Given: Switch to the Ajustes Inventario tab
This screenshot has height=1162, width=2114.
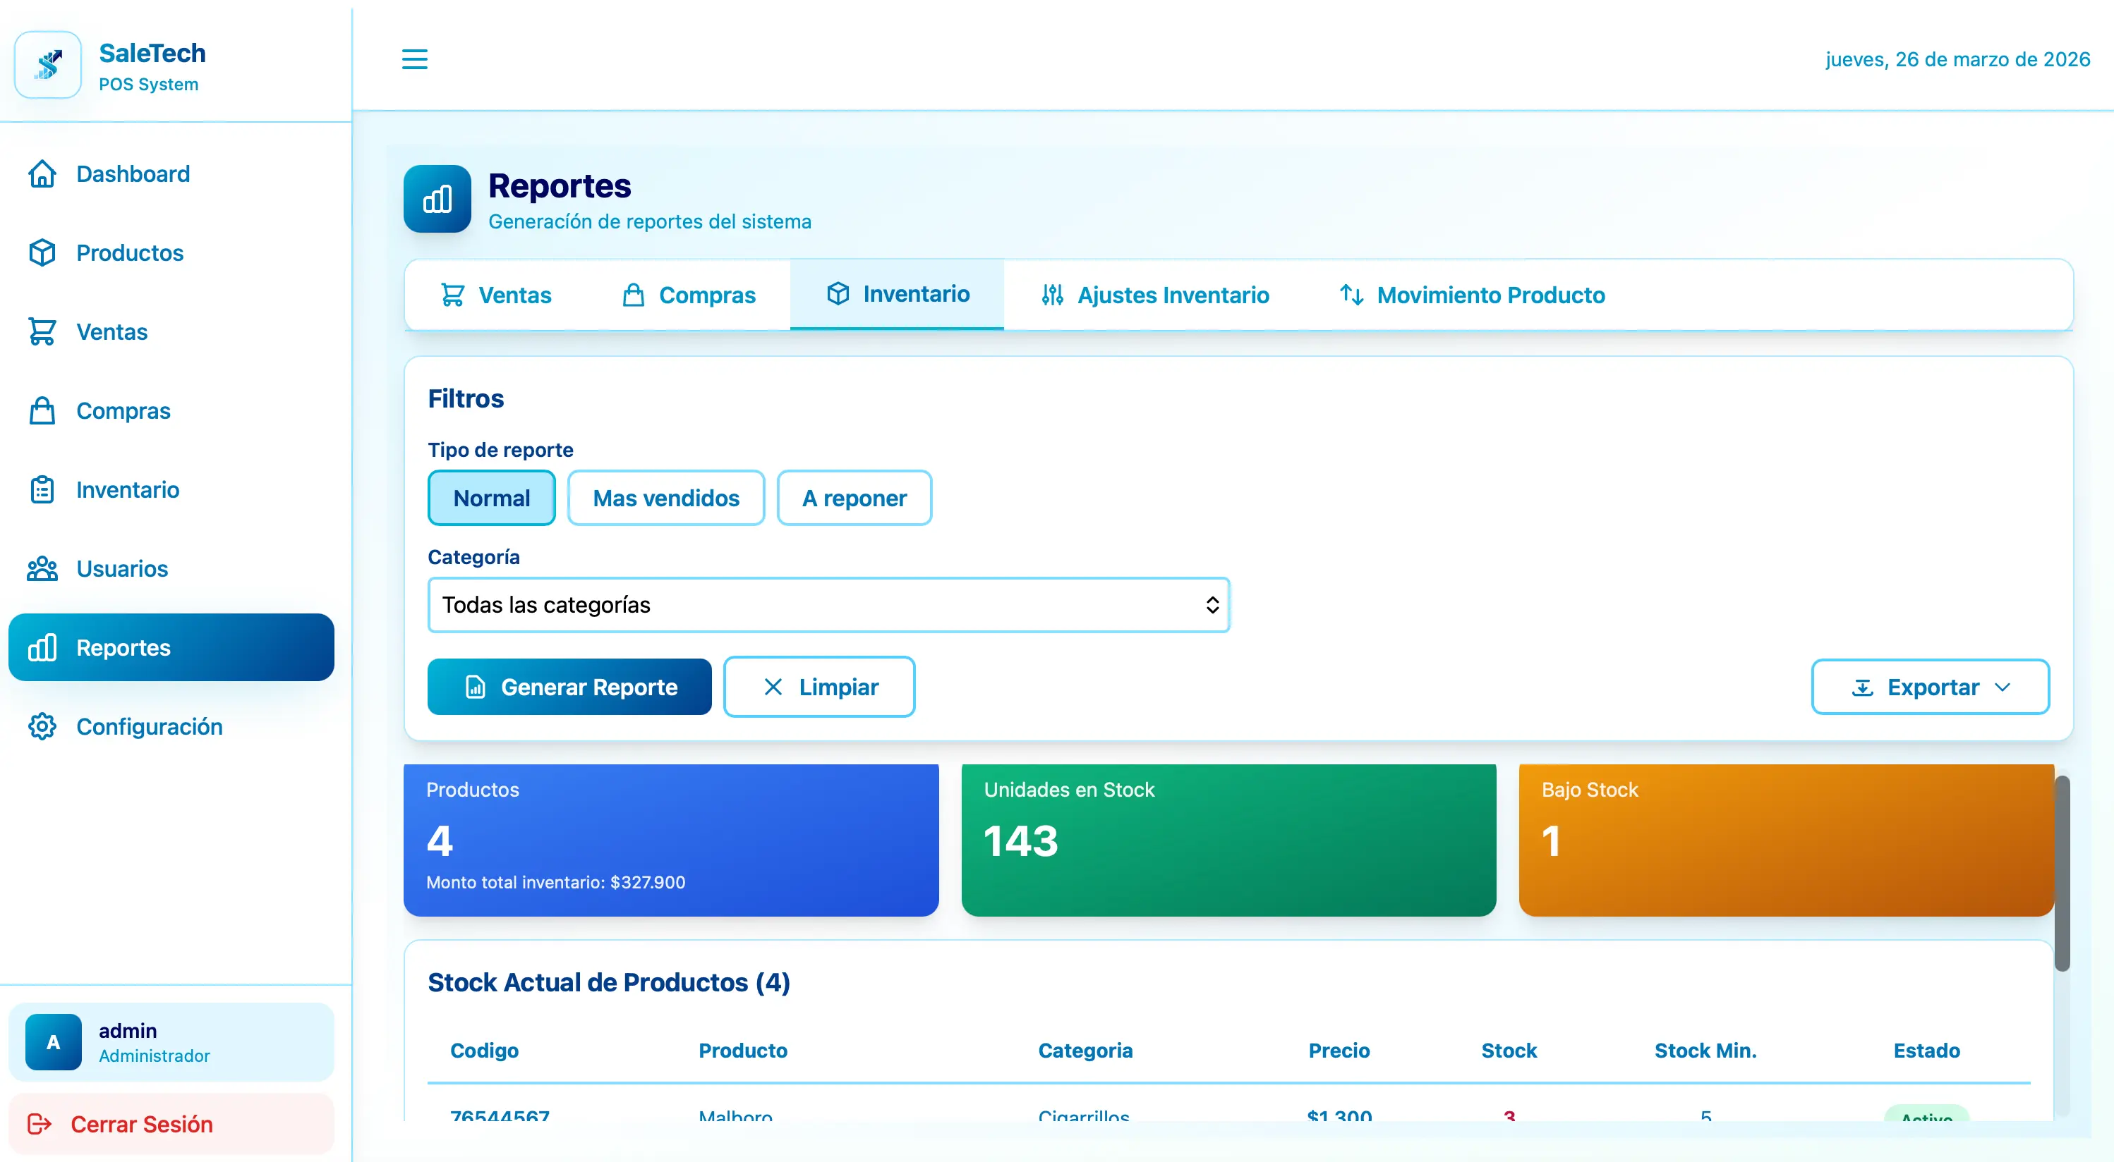Looking at the screenshot, I should pyautogui.click(x=1152, y=295).
